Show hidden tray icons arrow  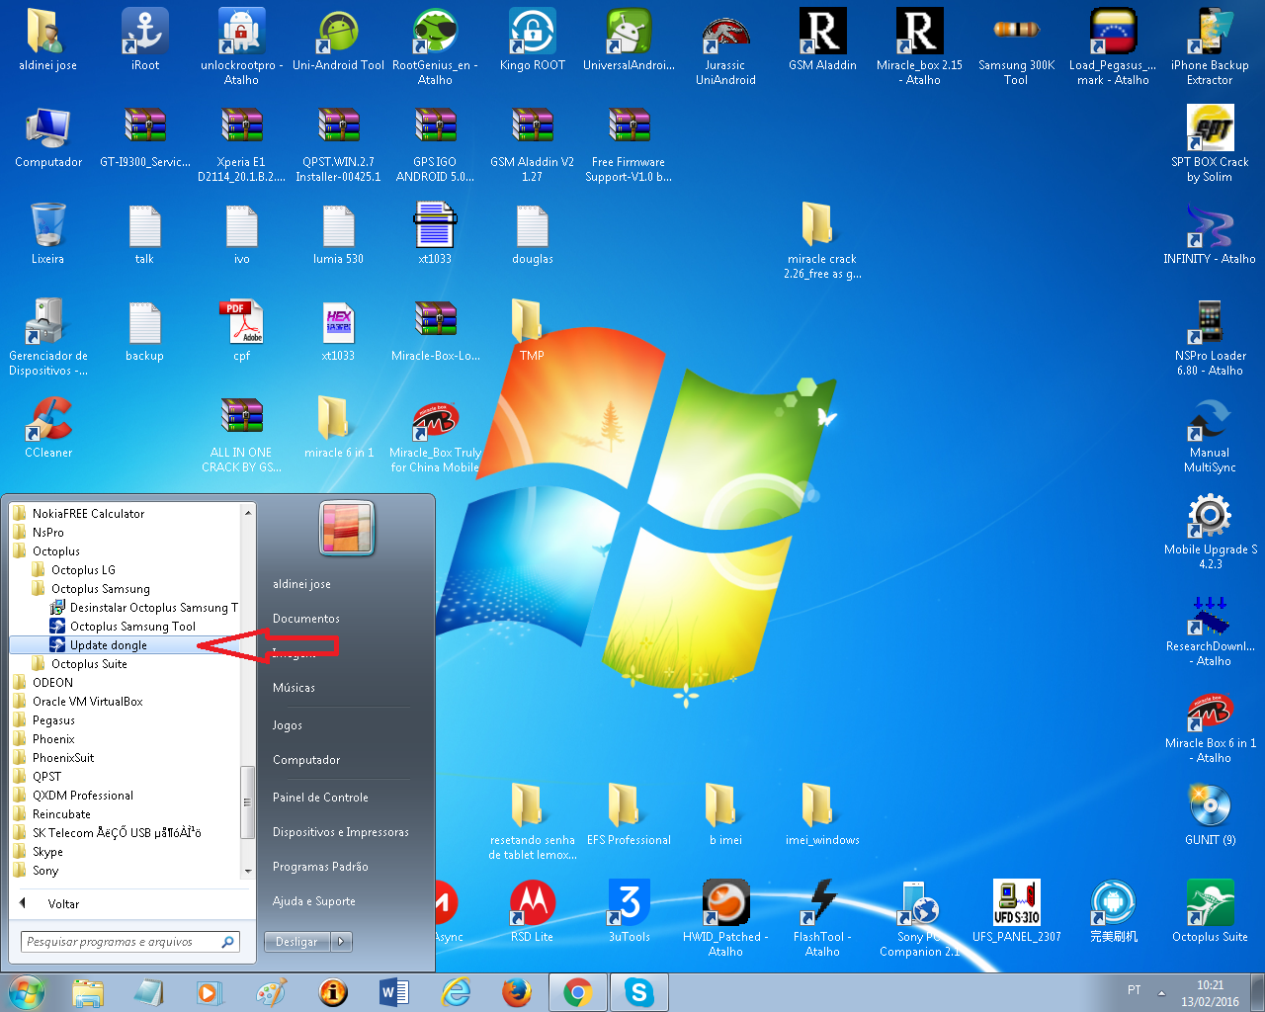point(1161,992)
